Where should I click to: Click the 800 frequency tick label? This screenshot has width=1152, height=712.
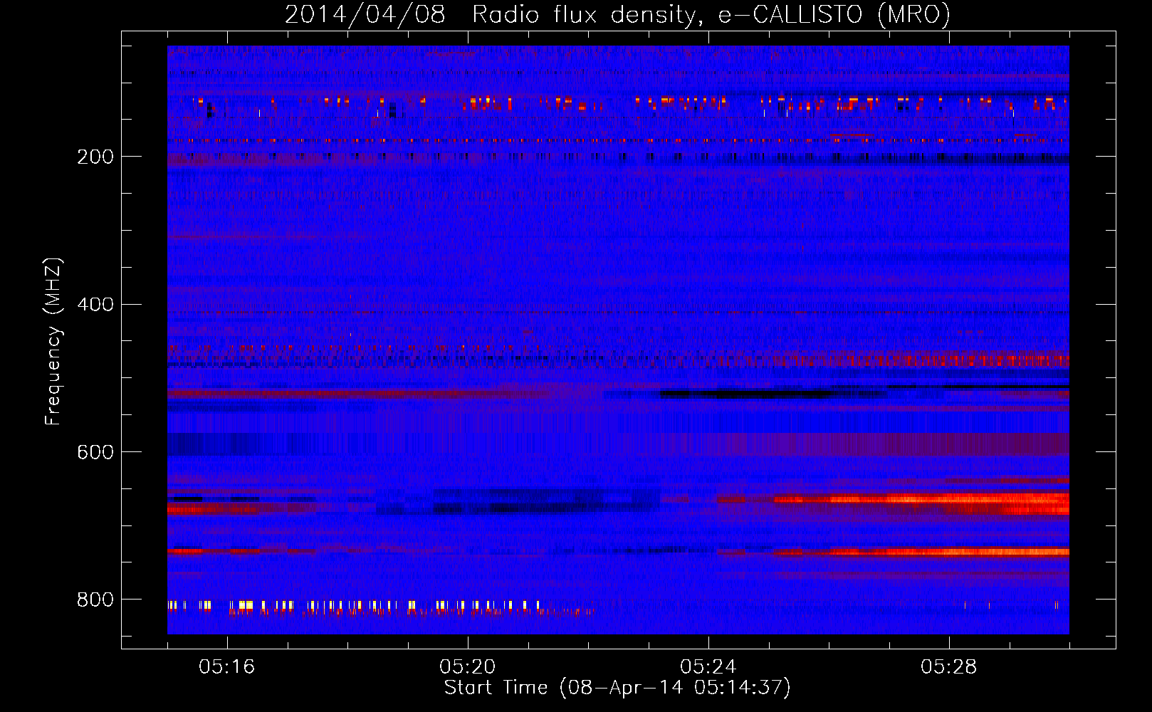pos(95,600)
